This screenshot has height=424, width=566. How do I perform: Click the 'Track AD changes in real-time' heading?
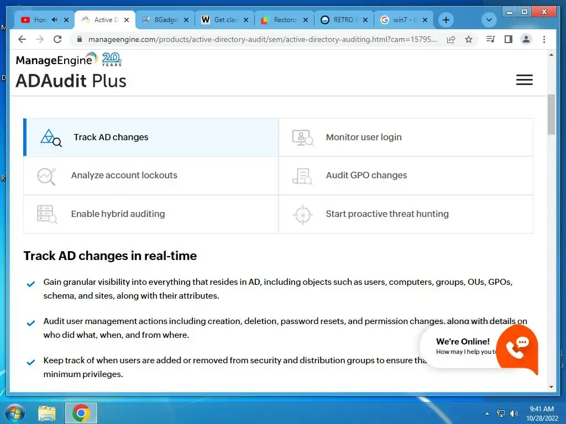coord(110,256)
